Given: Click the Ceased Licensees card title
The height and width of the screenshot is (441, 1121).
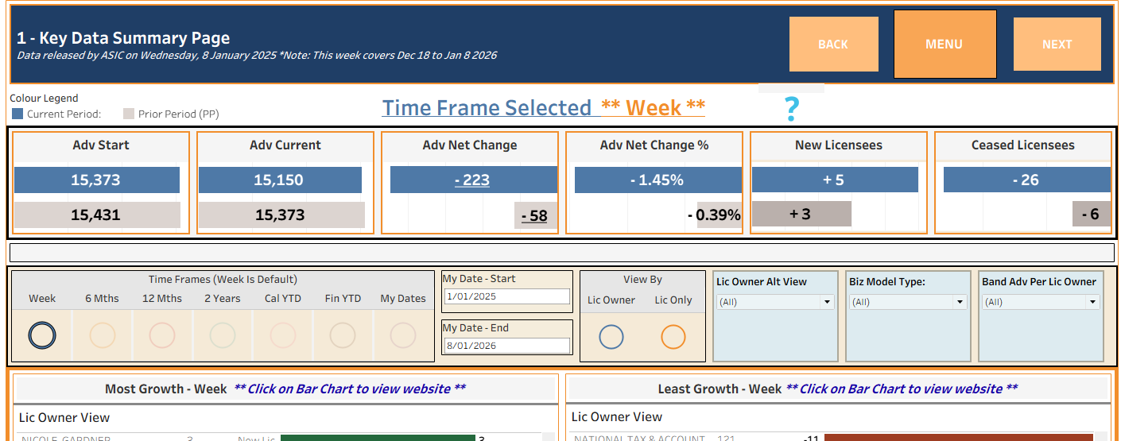Looking at the screenshot, I should (x=1023, y=145).
